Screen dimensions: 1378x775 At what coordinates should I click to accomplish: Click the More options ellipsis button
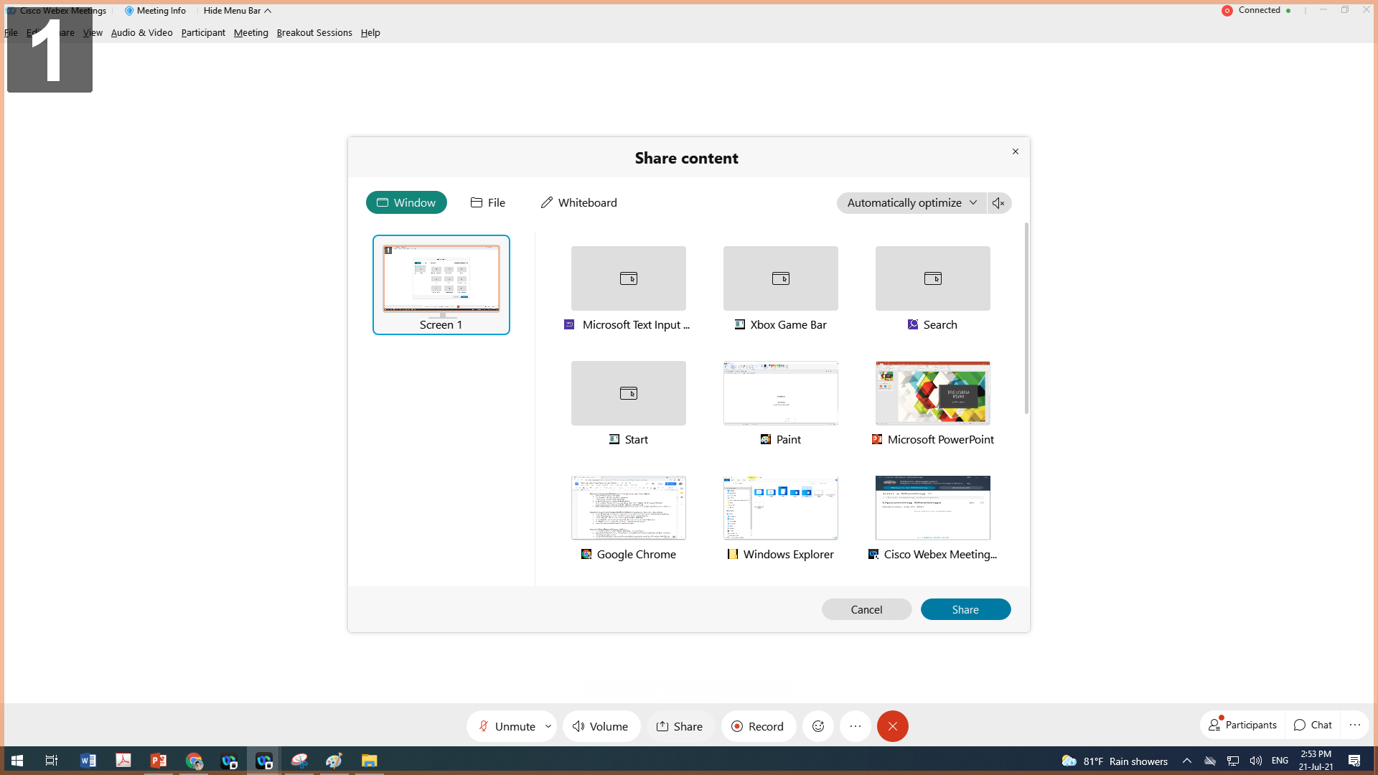point(855,725)
